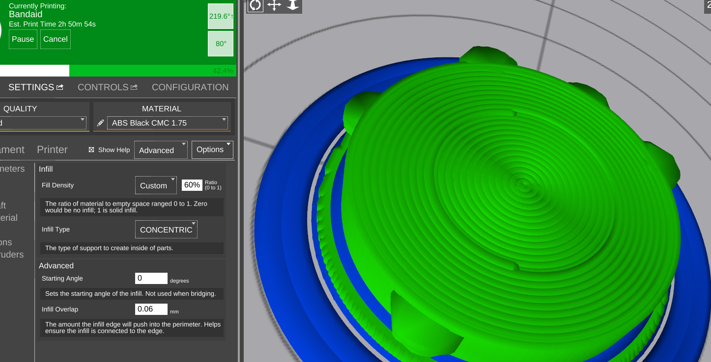
Task: Select the Zoom/Scale view tool
Action: coord(293,5)
